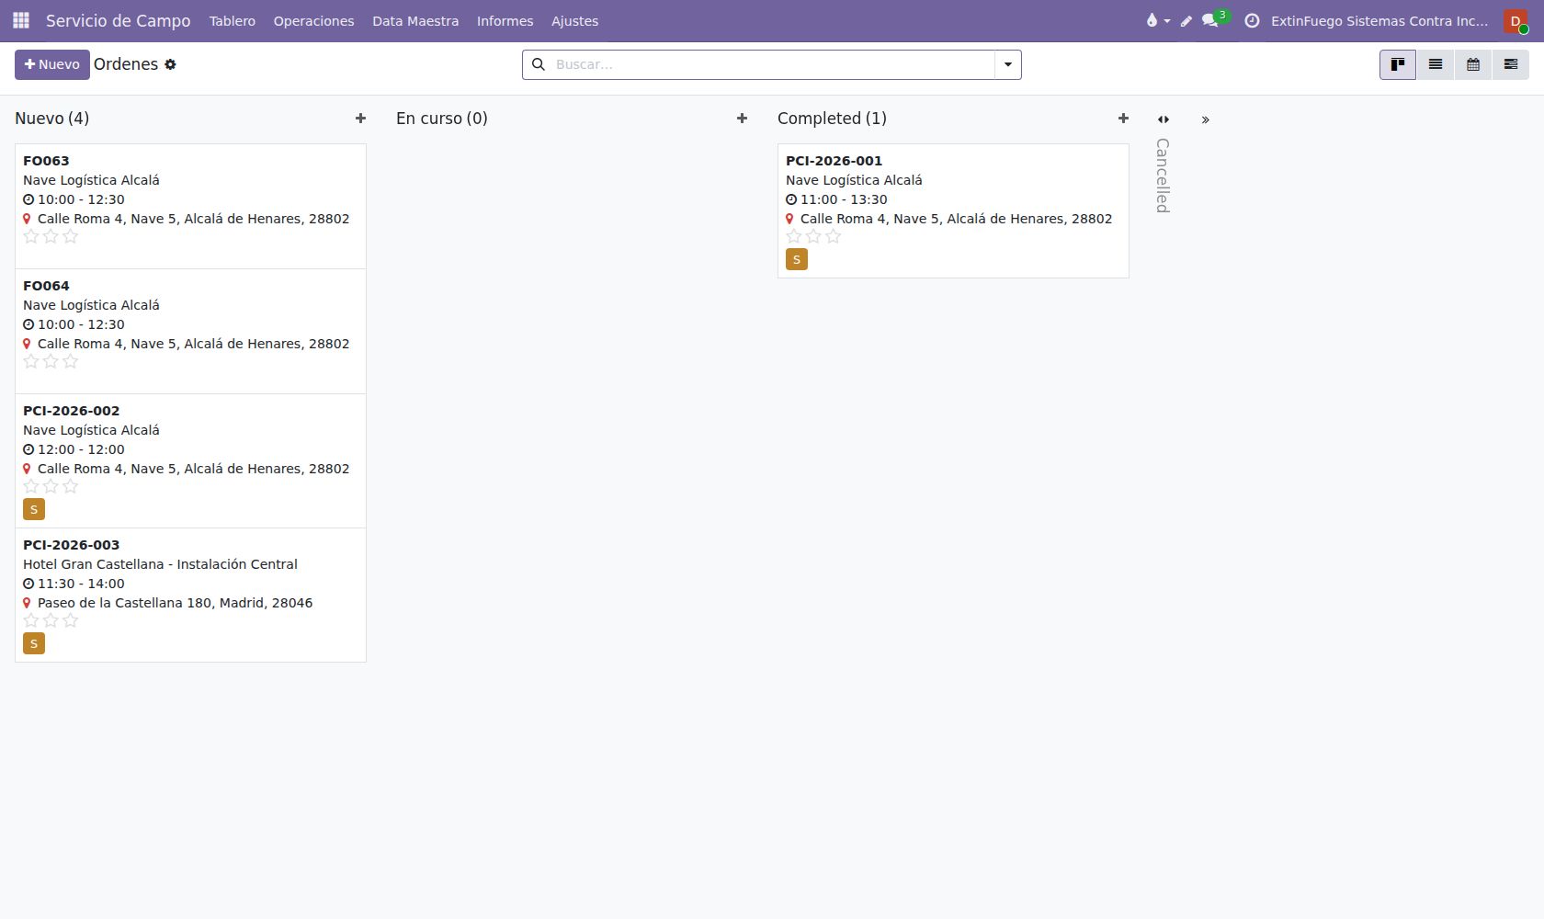Image resolution: width=1544 pixels, height=919 pixels.
Task: Open the Tablero menu
Action: tap(233, 20)
